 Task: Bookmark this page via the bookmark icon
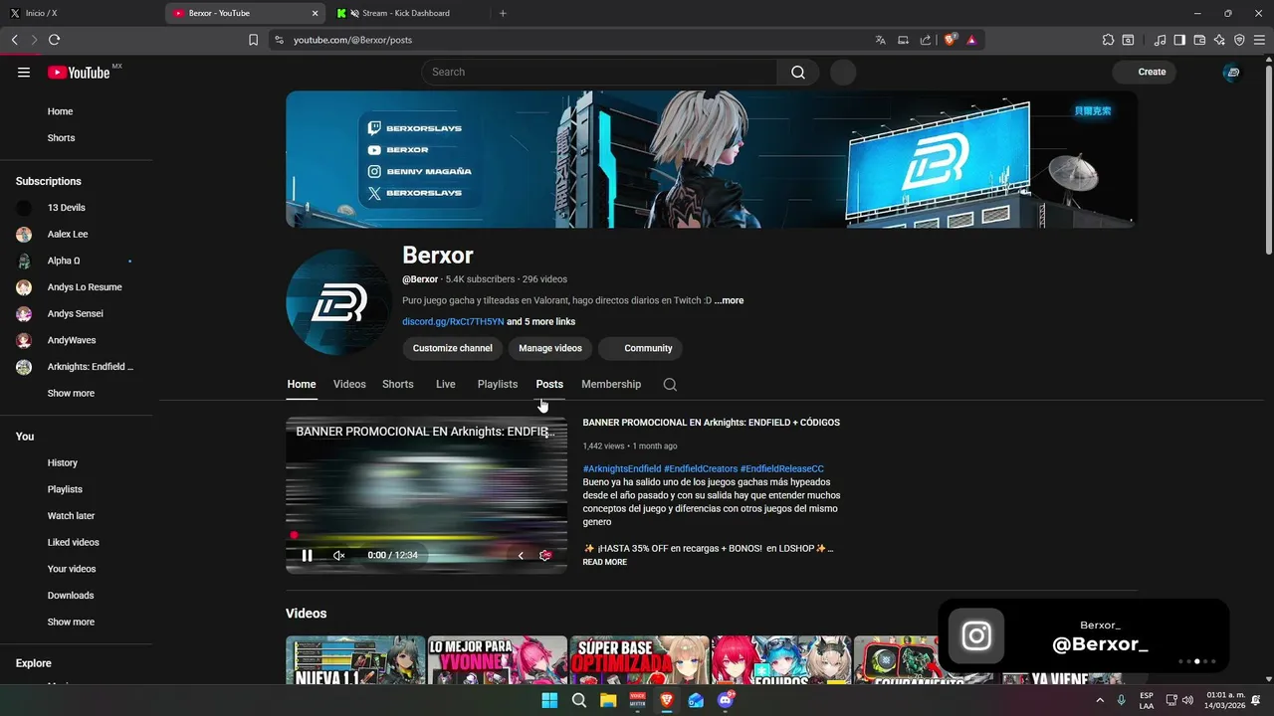pyautogui.click(x=253, y=40)
